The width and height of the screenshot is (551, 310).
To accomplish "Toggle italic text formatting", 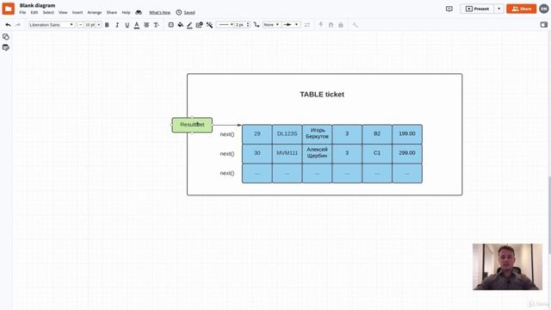I will click(117, 25).
